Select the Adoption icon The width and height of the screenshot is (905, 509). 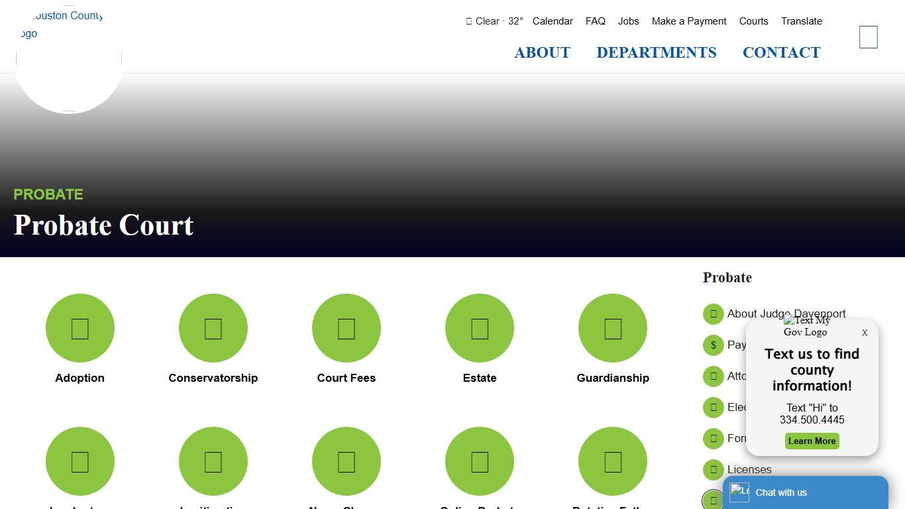click(80, 327)
